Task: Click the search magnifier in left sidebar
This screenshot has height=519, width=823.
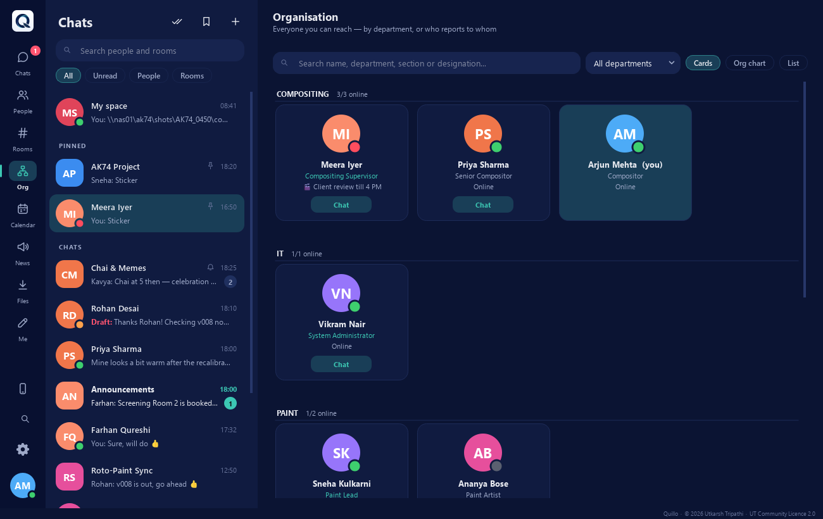Action: 25,419
